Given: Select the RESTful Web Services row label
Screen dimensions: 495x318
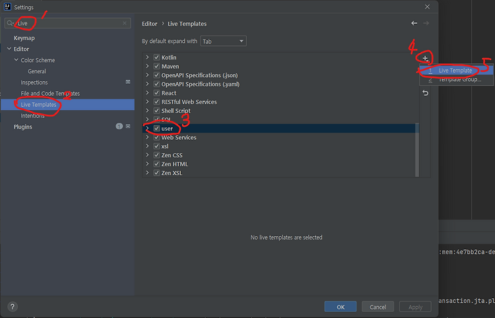Looking at the screenshot, I should [x=189, y=102].
